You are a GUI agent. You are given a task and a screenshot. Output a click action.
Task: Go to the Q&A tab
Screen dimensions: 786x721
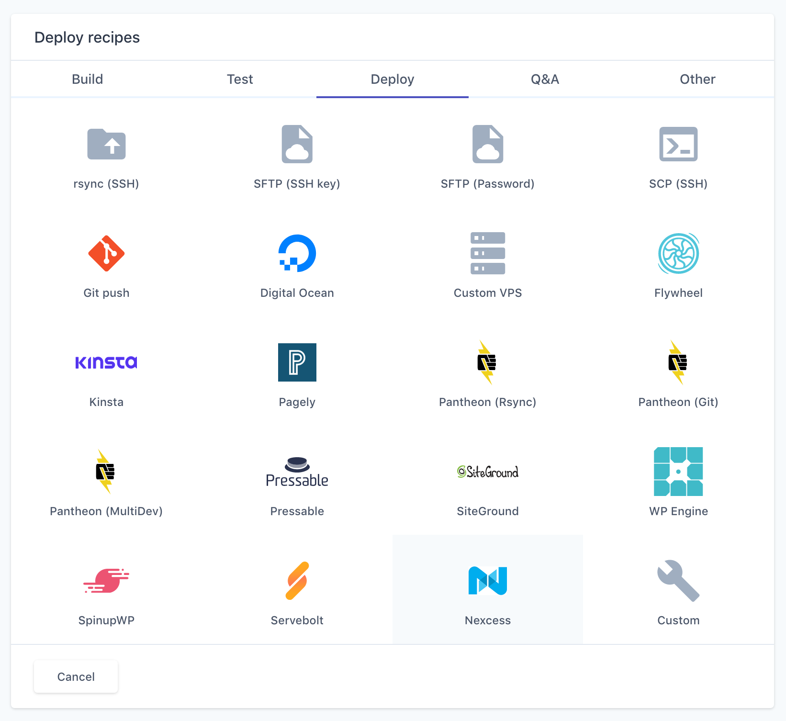545,79
